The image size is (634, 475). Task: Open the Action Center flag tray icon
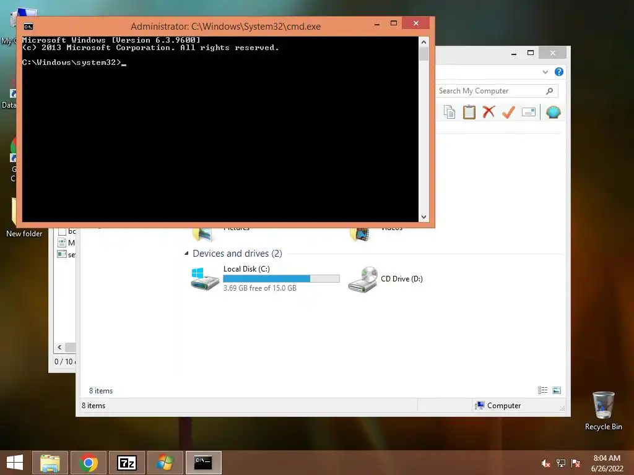[576, 463]
